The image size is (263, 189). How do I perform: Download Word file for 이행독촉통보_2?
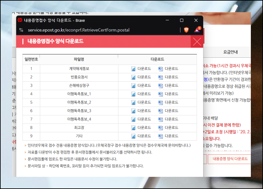(168, 102)
